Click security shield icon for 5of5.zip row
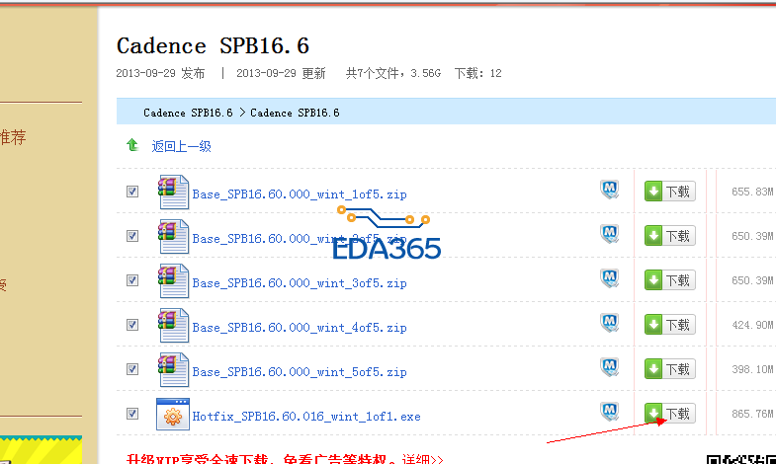The width and height of the screenshot is (776, 464). pyautogui.click(x=610, y=366)
